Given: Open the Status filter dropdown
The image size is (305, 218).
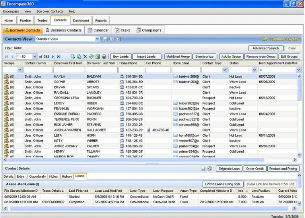Looking at the screenshot, I should click(254, 70).
